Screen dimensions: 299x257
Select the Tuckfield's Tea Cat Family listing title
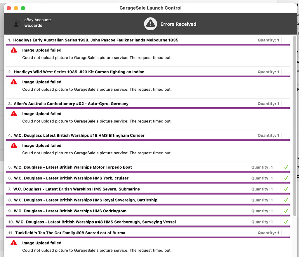(70, 233)
